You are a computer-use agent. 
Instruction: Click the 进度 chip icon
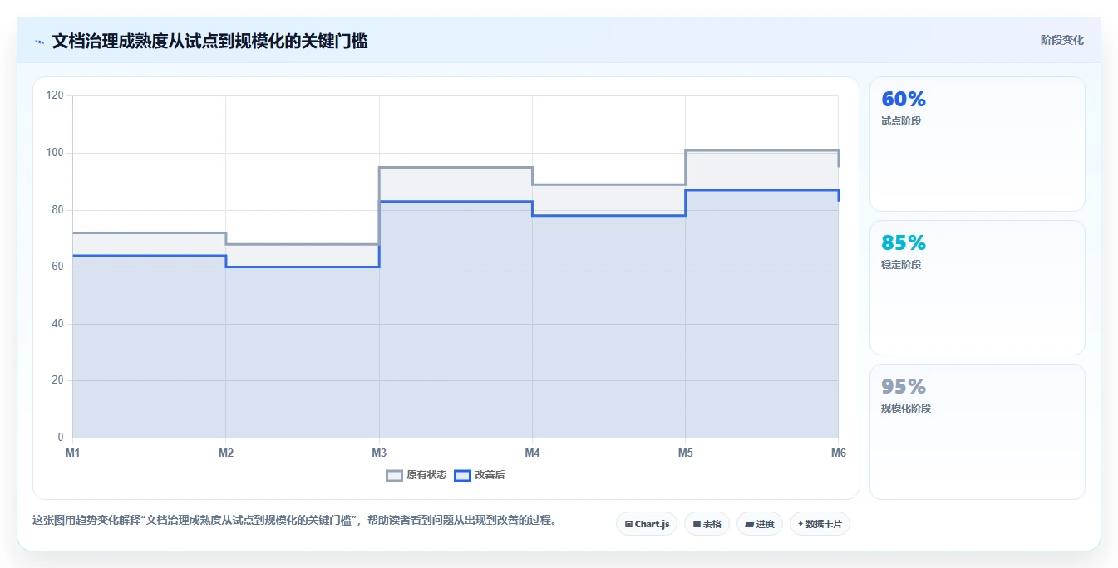[x=749, y=525]
